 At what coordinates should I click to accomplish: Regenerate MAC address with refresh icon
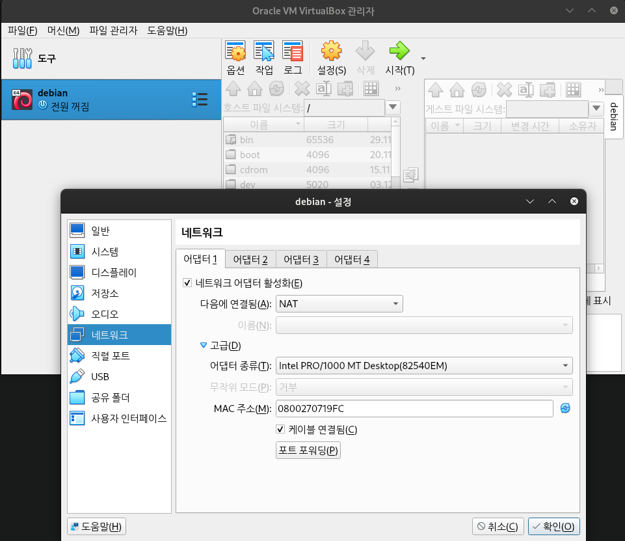click(565, 408)
